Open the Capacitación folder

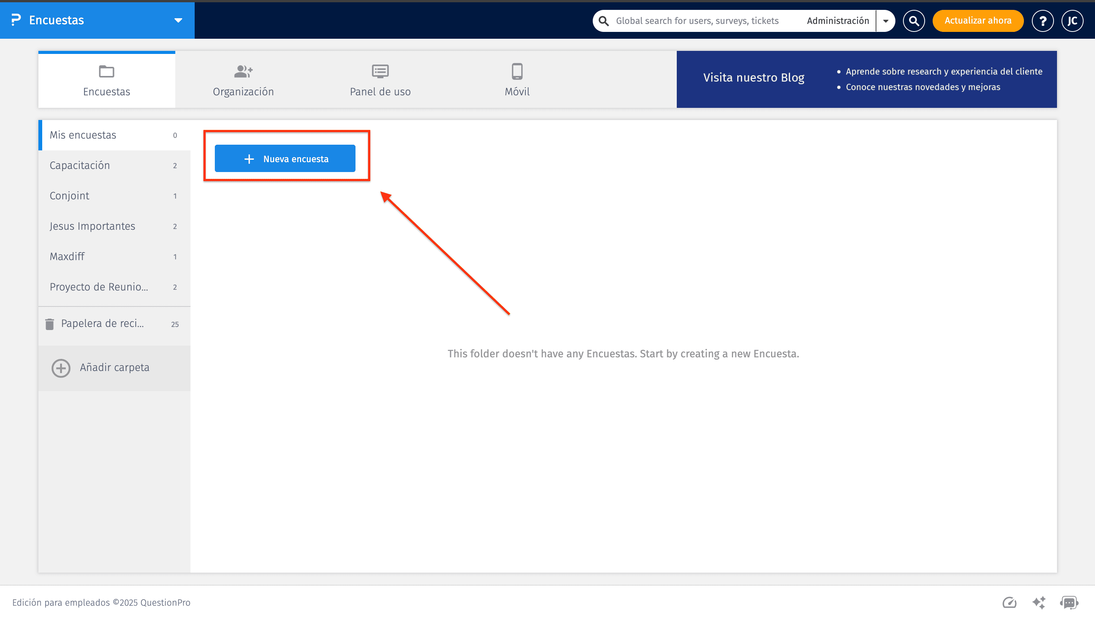click(x=80, y=165)
